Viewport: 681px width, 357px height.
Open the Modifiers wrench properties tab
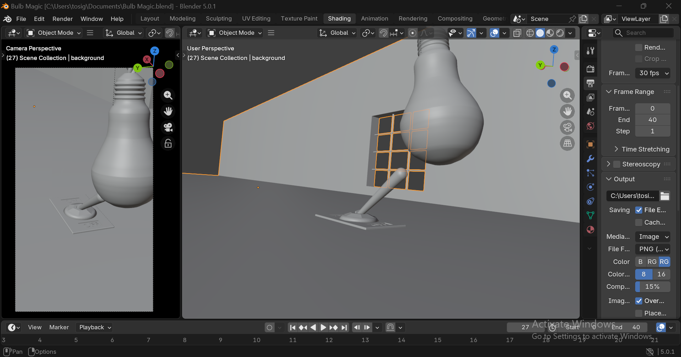(x=590, y=159)
